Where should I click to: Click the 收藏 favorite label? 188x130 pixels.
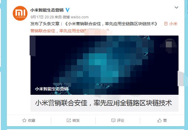tap(32, 121)
